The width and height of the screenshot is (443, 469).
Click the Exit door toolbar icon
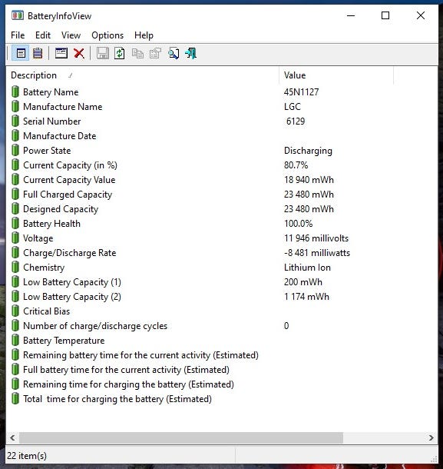[x=190, y=54]
